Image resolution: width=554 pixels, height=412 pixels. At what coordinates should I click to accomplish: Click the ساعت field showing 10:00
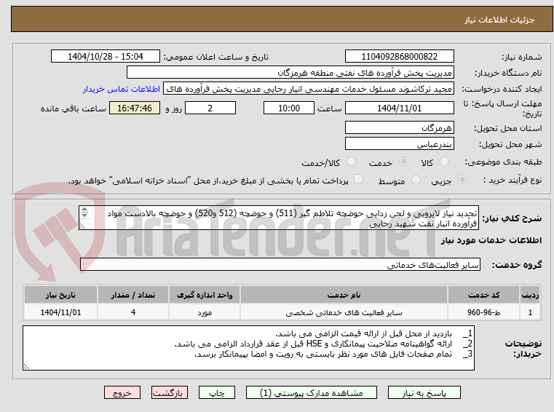(x=289, y=108)
